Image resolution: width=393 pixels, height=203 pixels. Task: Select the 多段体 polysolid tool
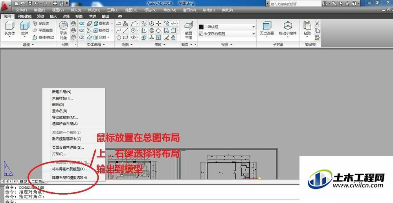41,23
